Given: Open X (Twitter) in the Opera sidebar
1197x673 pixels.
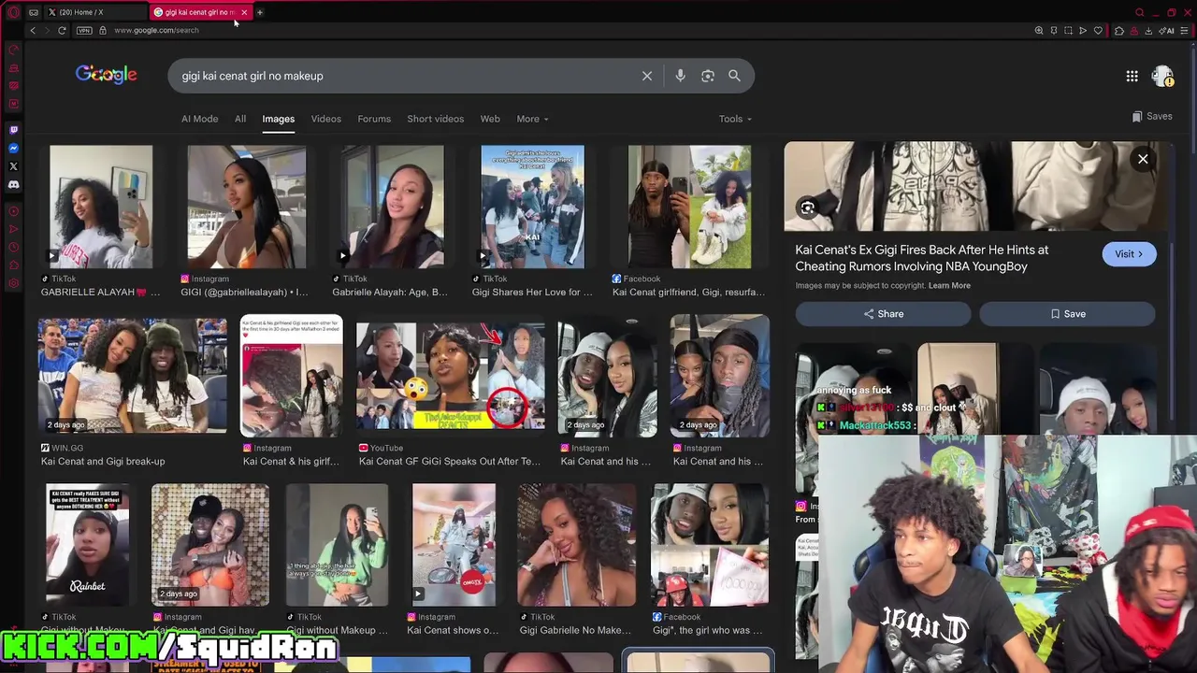Looking at the screenshot, I should (x=13, y=166).
